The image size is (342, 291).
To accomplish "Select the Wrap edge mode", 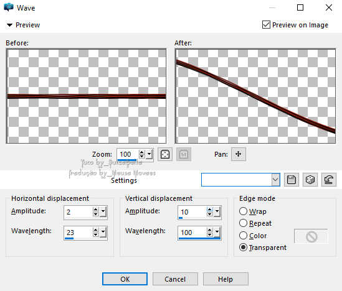I will coord(243,211).
